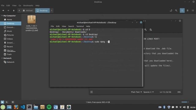Open Nemo's File menu
The height and width of the screenshot is (110, 196).
[3, 5]
